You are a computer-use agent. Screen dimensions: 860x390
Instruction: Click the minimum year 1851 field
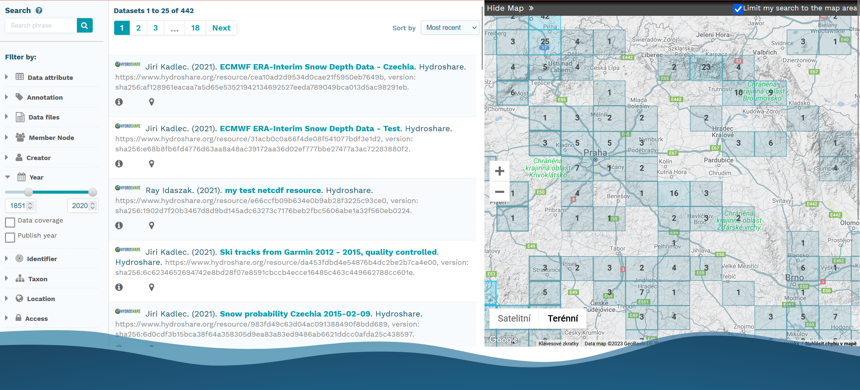(20, 205)
